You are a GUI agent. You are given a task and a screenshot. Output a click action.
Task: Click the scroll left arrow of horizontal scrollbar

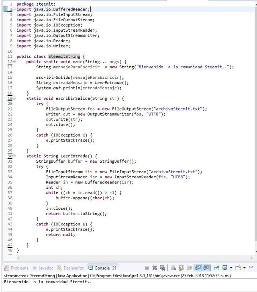coord(18,258)
